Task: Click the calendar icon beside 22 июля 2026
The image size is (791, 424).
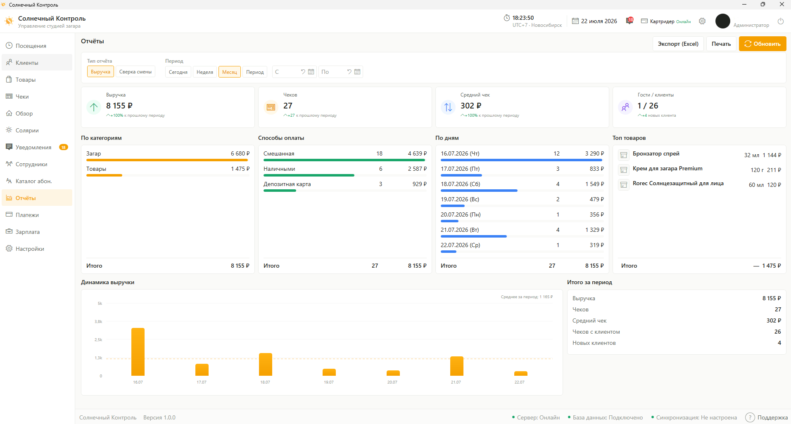Action: pos(575,21)
